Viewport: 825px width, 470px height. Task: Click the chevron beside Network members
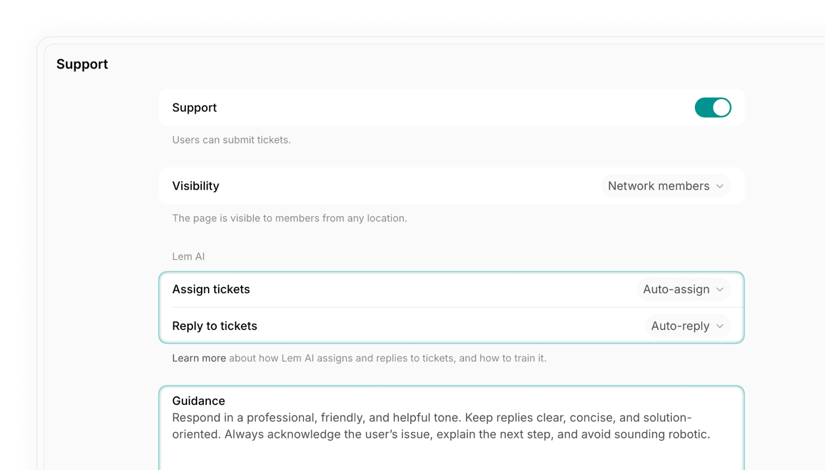pyautogui.click(x=720, y=186)
